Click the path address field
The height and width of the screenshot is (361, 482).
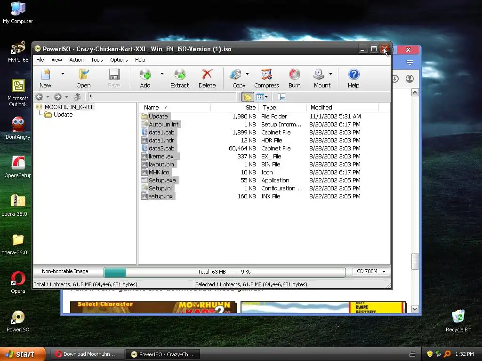[162, 97]
